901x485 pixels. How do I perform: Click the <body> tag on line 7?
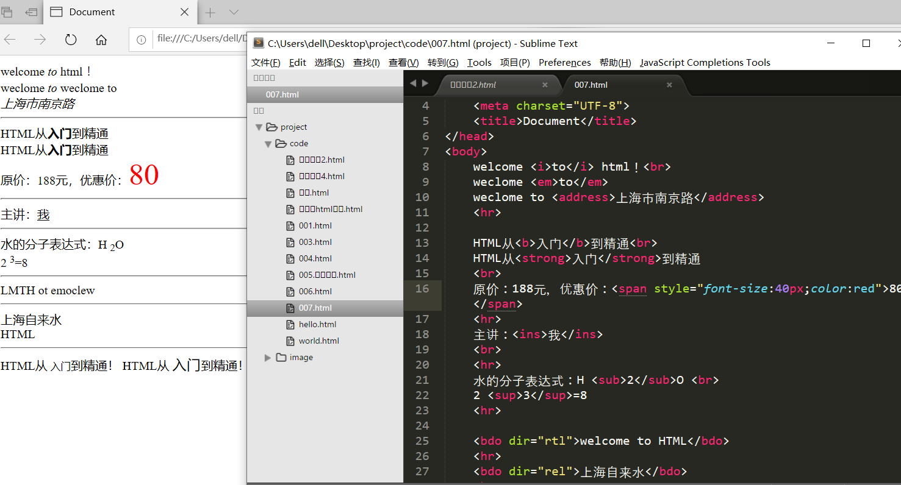(x=466, y=152)
